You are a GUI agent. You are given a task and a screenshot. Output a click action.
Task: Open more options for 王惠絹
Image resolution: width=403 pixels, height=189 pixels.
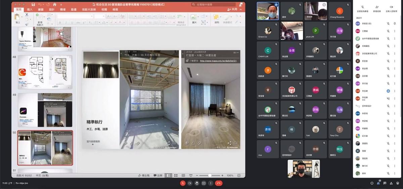click(395, 31)
